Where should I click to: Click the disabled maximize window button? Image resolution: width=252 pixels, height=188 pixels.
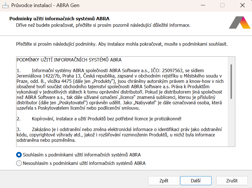(222, 5)
